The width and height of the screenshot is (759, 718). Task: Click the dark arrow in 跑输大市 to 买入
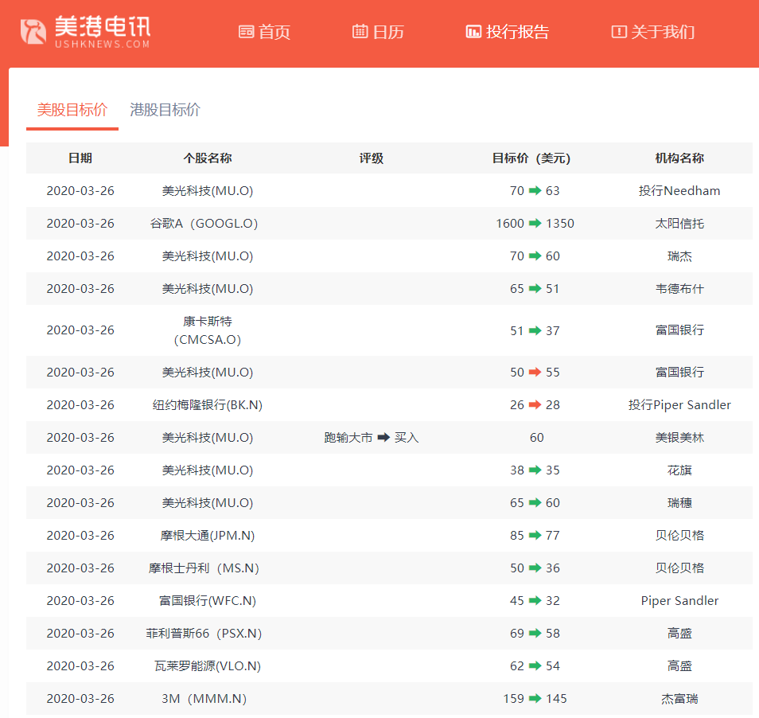point(383,437)
